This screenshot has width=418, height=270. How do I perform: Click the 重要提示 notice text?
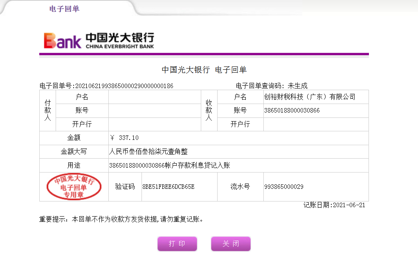click(121, 219)
